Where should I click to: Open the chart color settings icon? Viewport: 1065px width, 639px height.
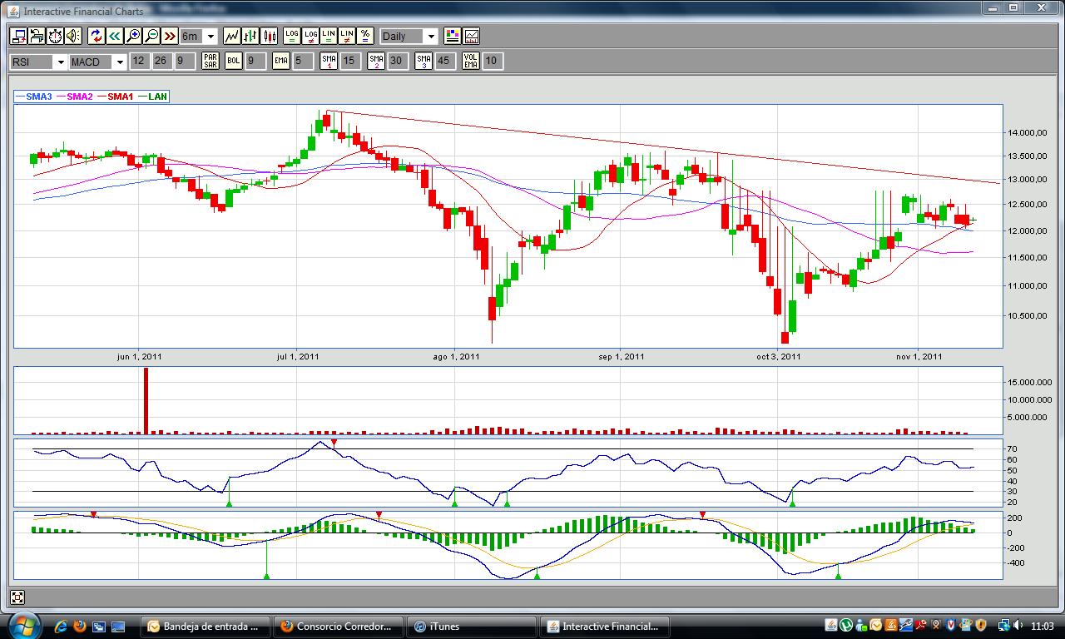tap(453, 36)
